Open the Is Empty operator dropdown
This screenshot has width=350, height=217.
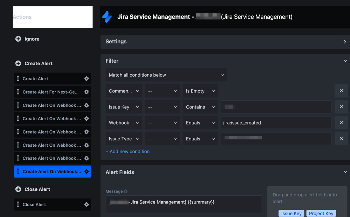pyautogui.click(x=200, y=91)
